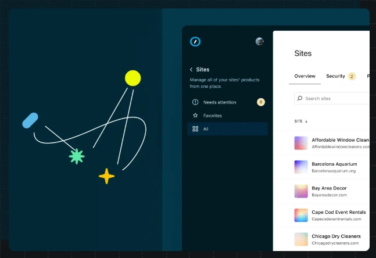
Task: Select the magnifier icon in search box
Action: [300, 99]
